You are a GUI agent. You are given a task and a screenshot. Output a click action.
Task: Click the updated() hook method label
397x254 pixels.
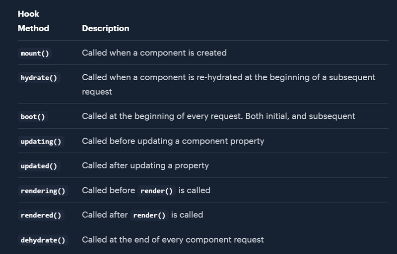pyautogui.click(x=39, y=166)
